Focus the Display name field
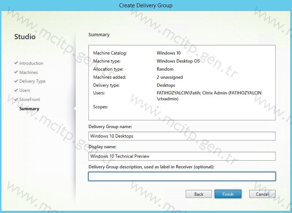Screen dimensions: 292x213 tap(182, 156)
